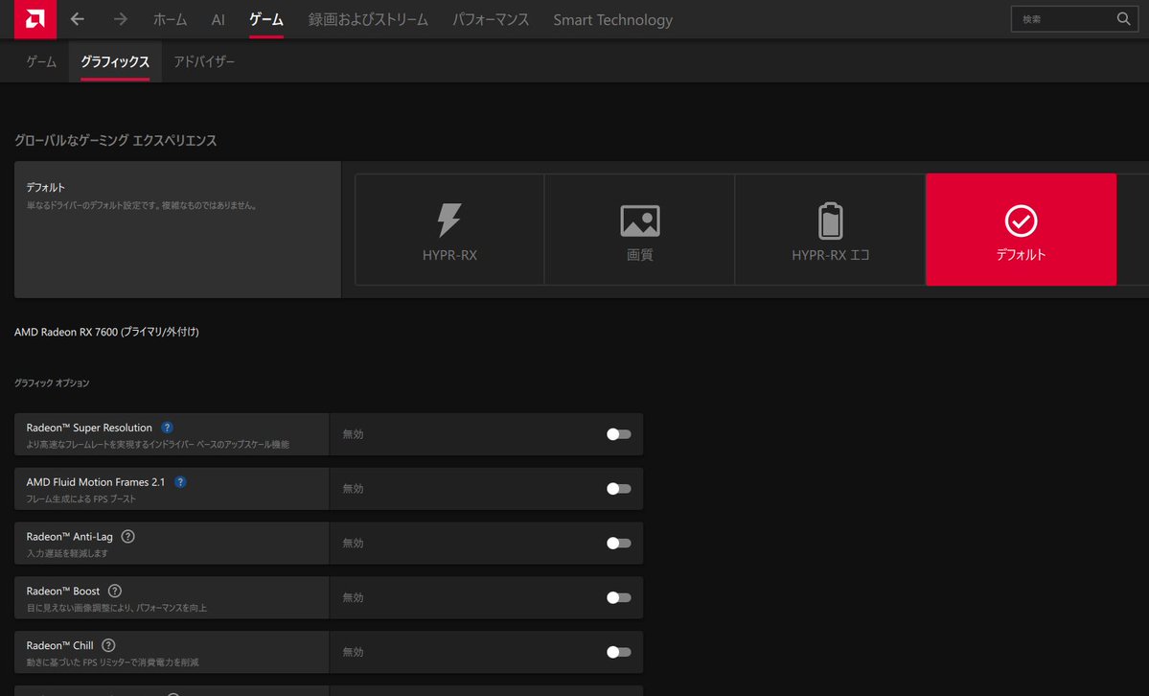The image size is (1149, 696).
Task: Turn on Radeon Chill switch
Action: click(x=618, y=652)
